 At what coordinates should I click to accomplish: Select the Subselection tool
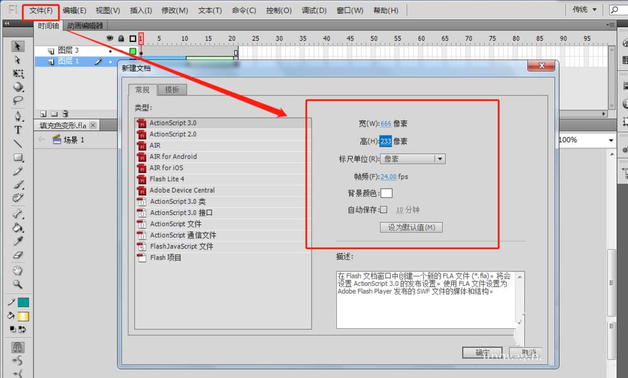tap(17, 60)
